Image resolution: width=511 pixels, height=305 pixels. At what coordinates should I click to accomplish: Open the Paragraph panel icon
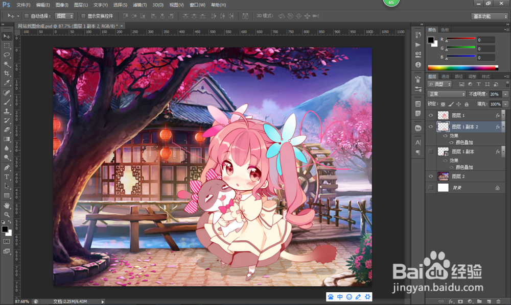[x=418, y=152]
